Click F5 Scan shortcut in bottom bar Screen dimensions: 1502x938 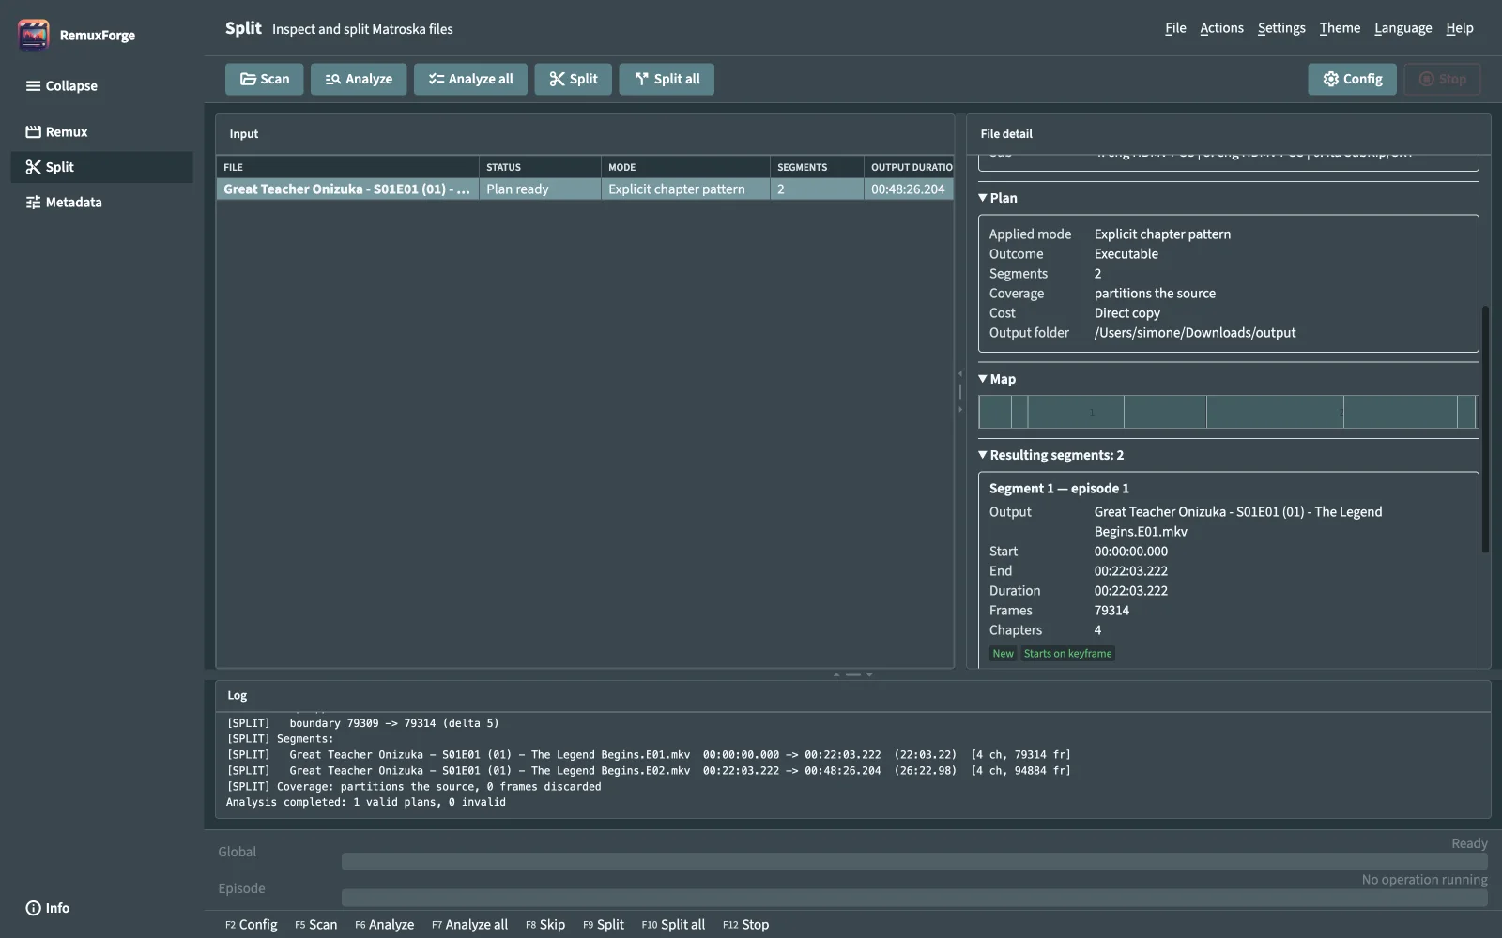pyautogui.click(x=315, y=925)
